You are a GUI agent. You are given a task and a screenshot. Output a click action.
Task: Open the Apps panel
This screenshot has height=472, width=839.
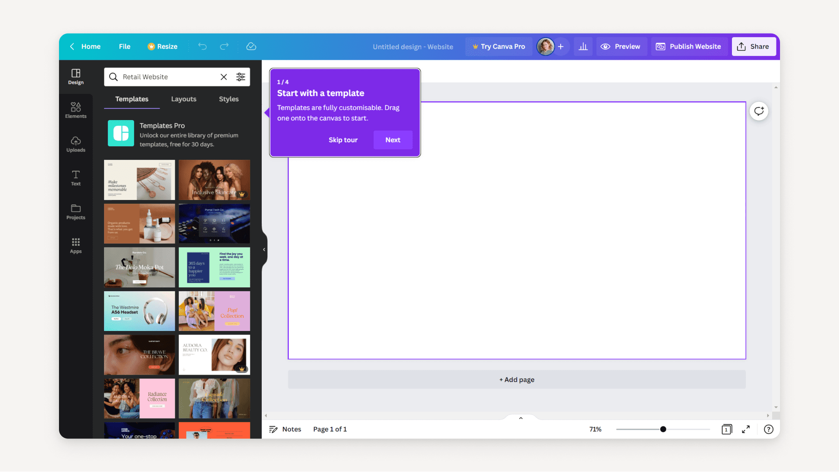tap(76, 245)
